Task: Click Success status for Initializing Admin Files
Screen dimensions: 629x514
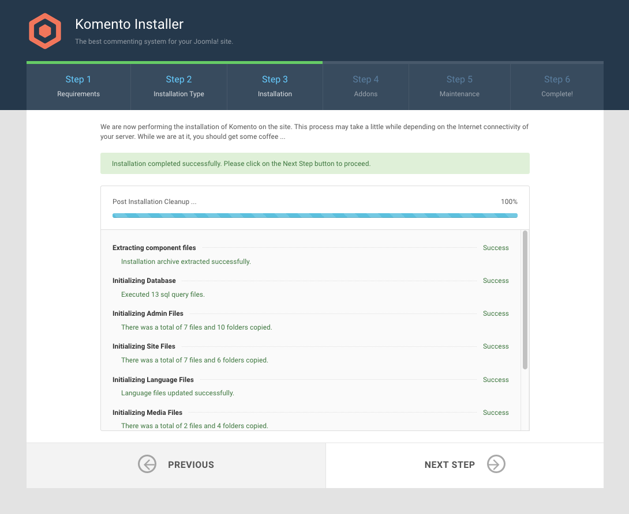Action: [x=496, y=313]
